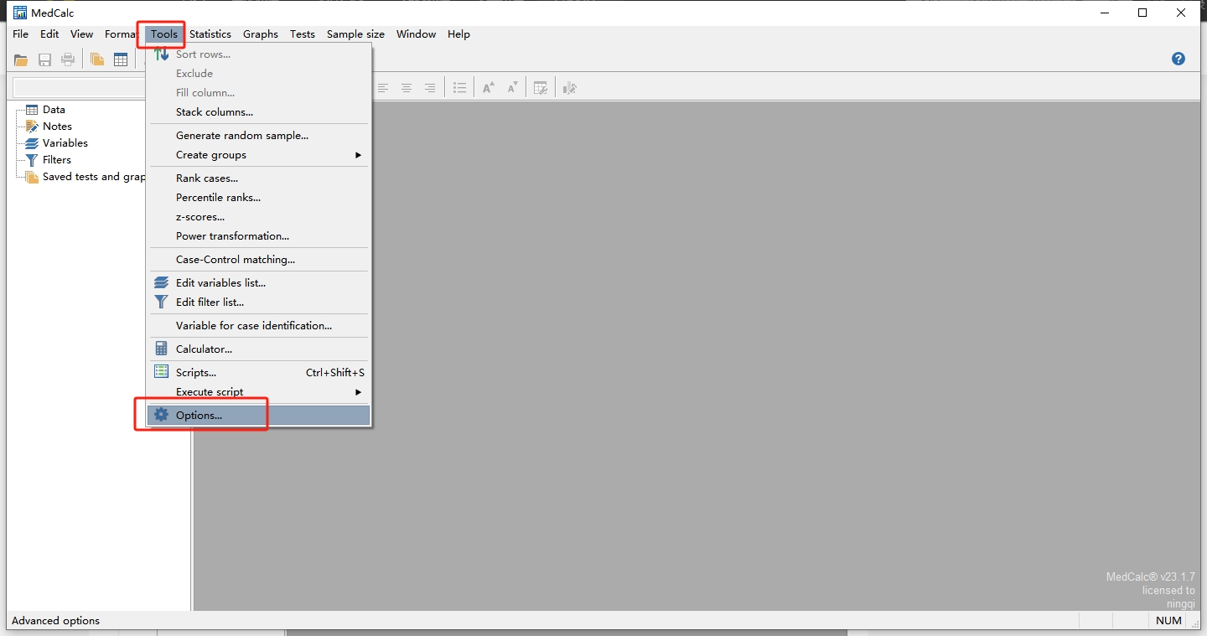
Task: Click the decrease font size icon
Action: 512,88
